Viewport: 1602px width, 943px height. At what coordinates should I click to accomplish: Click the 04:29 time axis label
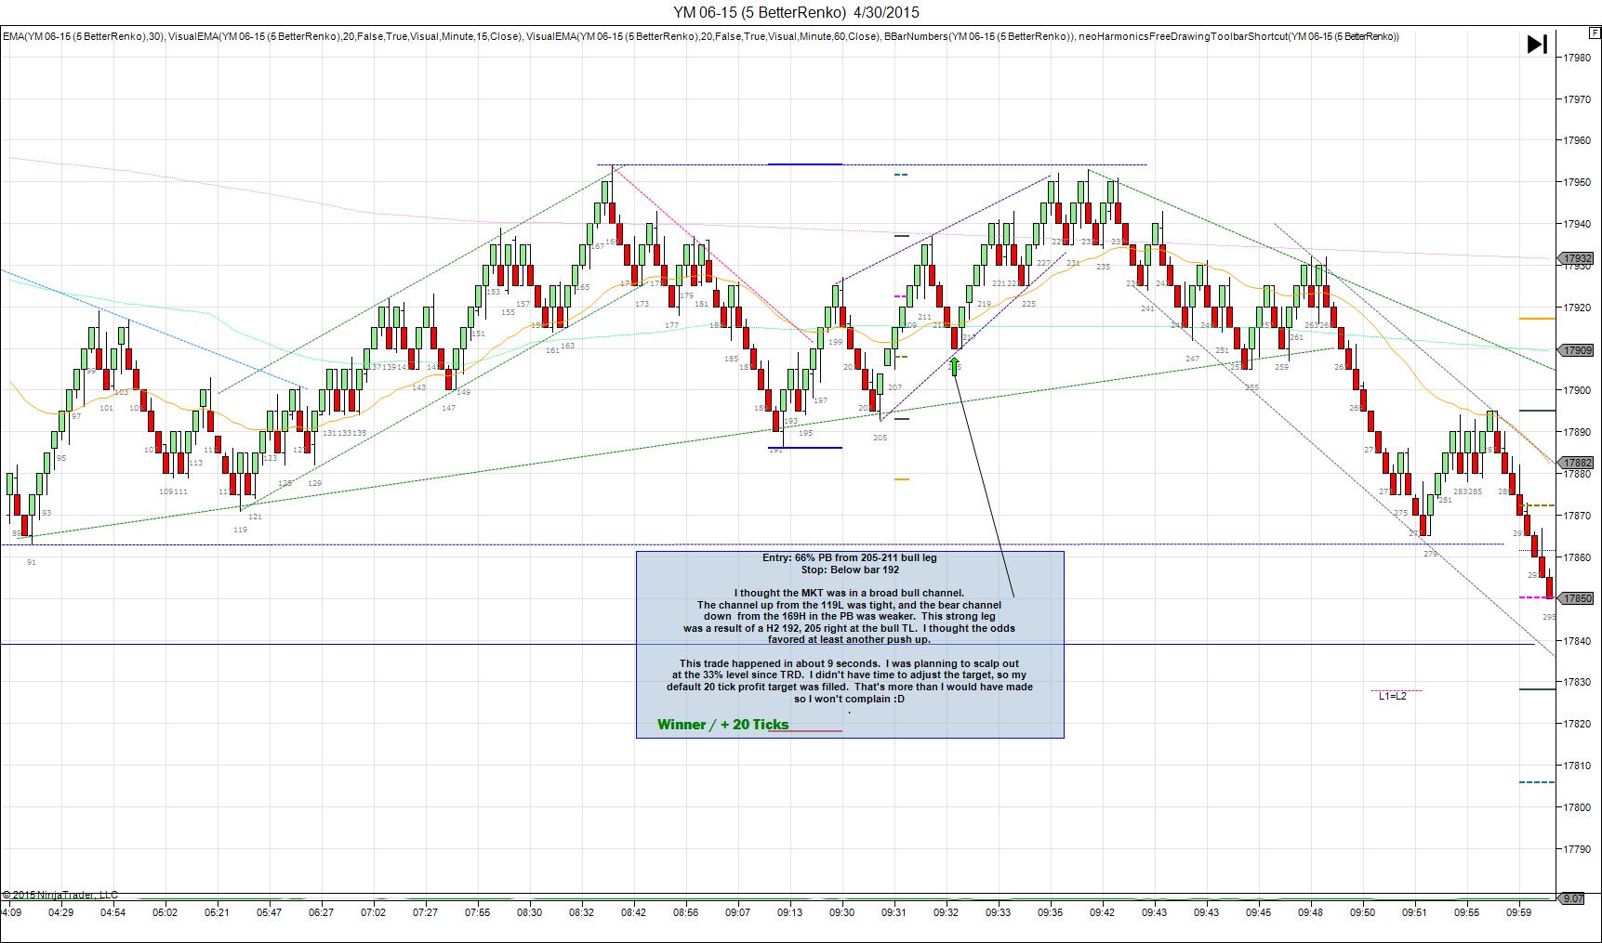61,913
